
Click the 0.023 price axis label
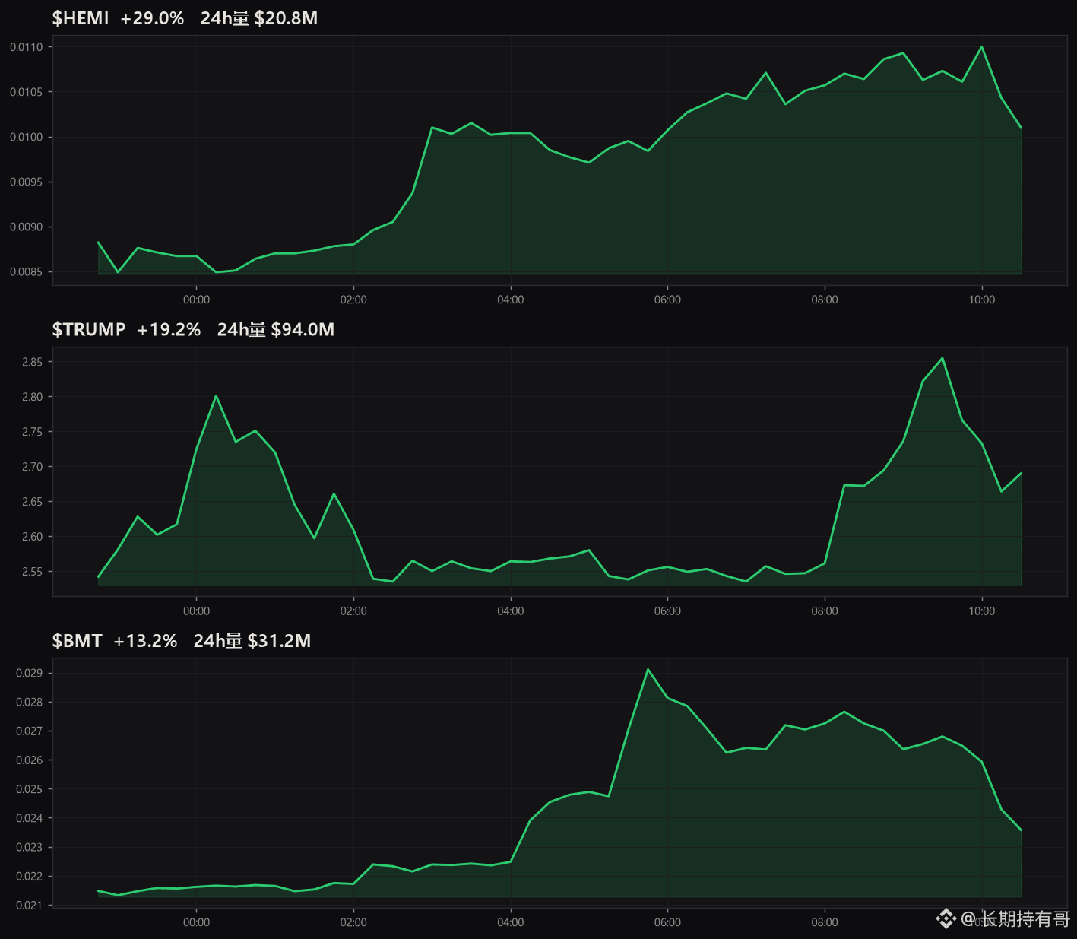click(29, 847)
